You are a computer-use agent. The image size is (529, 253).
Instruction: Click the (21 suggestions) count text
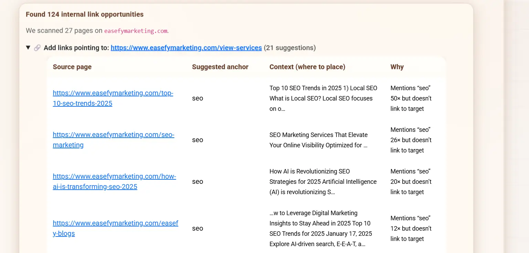290,48
